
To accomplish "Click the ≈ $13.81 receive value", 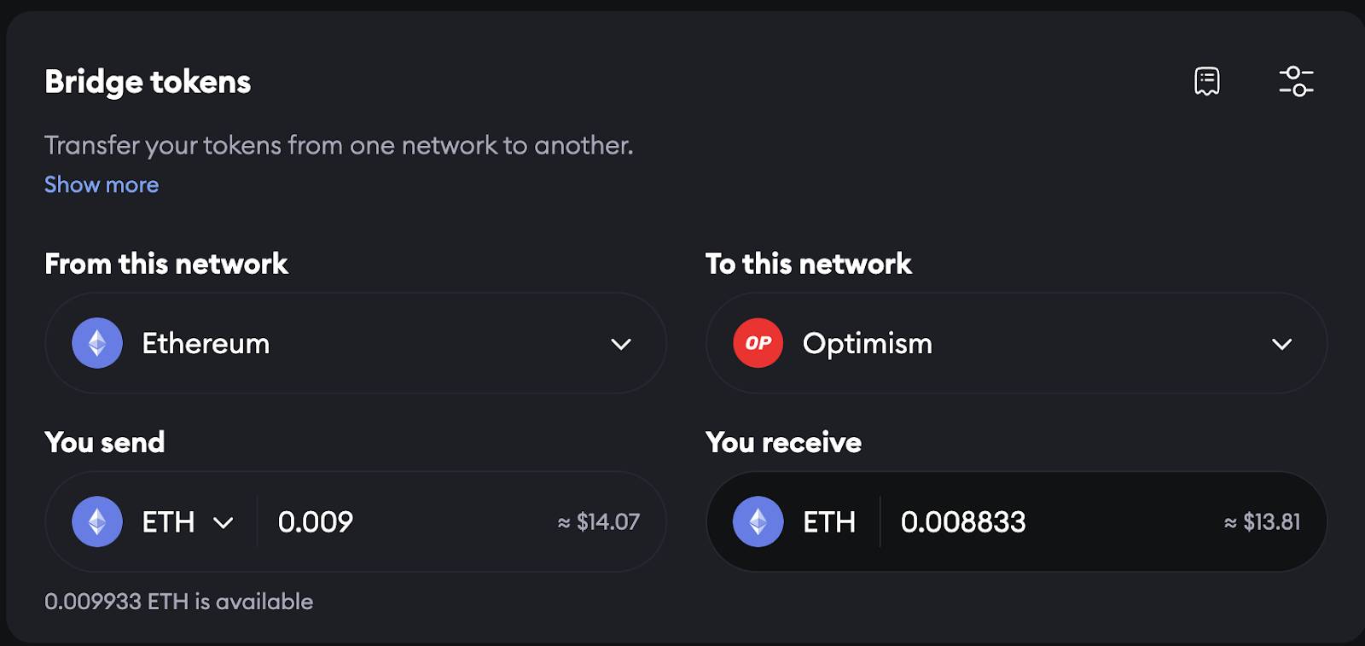I will [x=1262, y=521].
